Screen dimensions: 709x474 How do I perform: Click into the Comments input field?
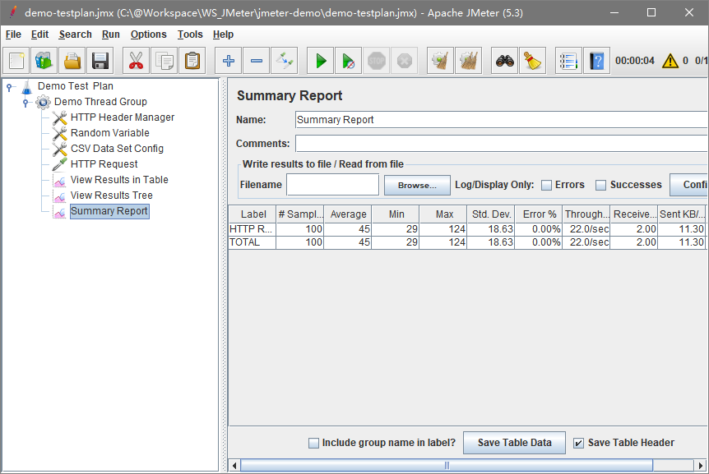pos(502,144)
